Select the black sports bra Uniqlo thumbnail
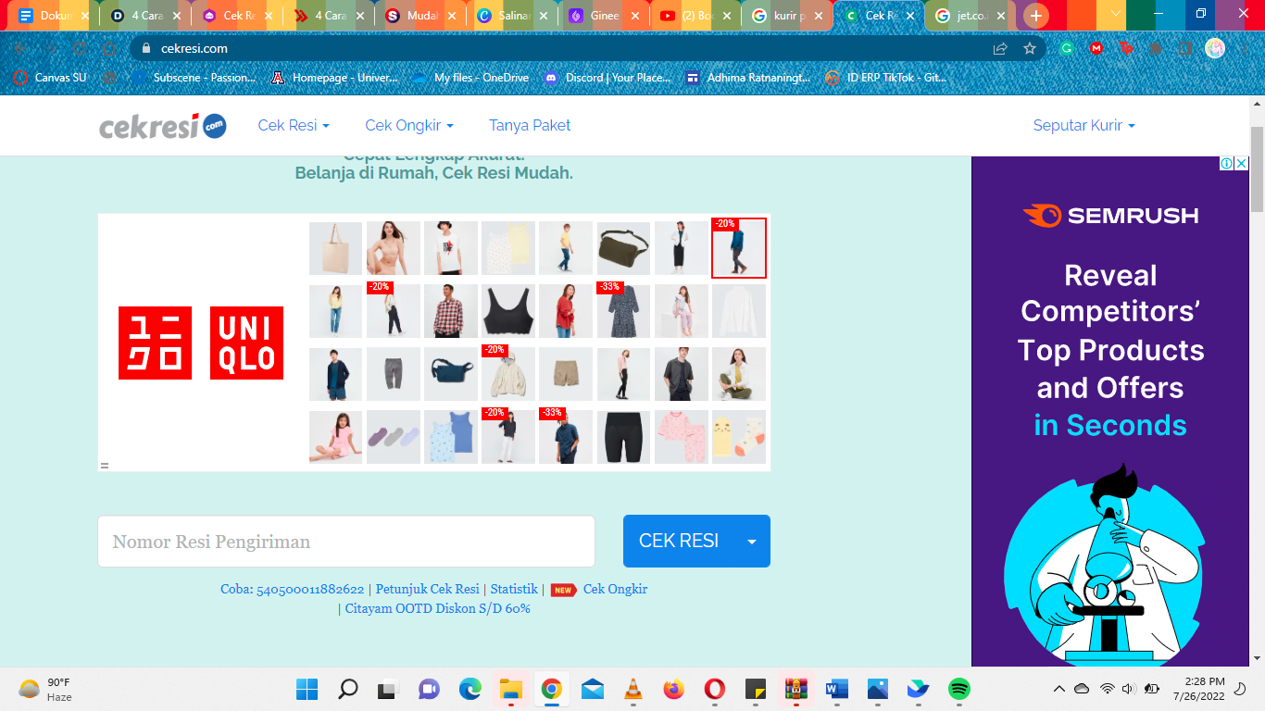This screenshot has width=1265, height=711. coord(508,311)
